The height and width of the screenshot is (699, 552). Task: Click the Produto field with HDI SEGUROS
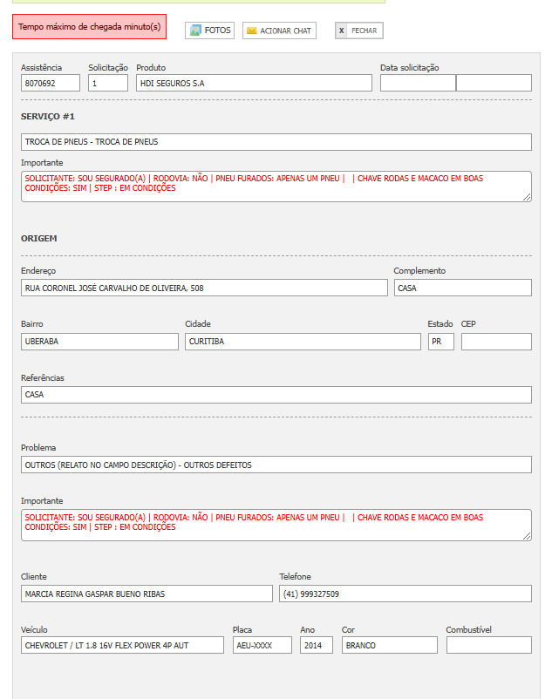(x=254, y=83)
